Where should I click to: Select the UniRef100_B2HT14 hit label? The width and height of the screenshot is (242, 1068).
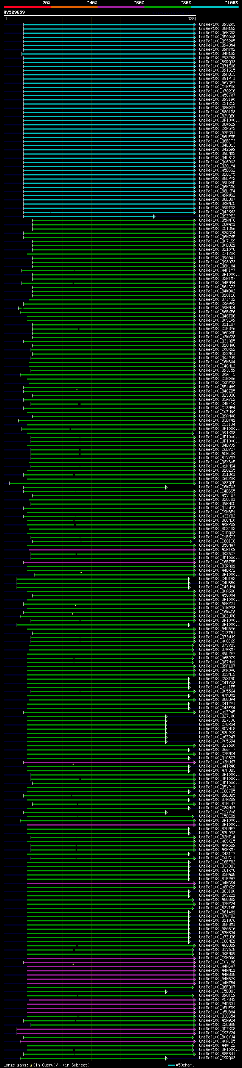[x=217, y=838]
